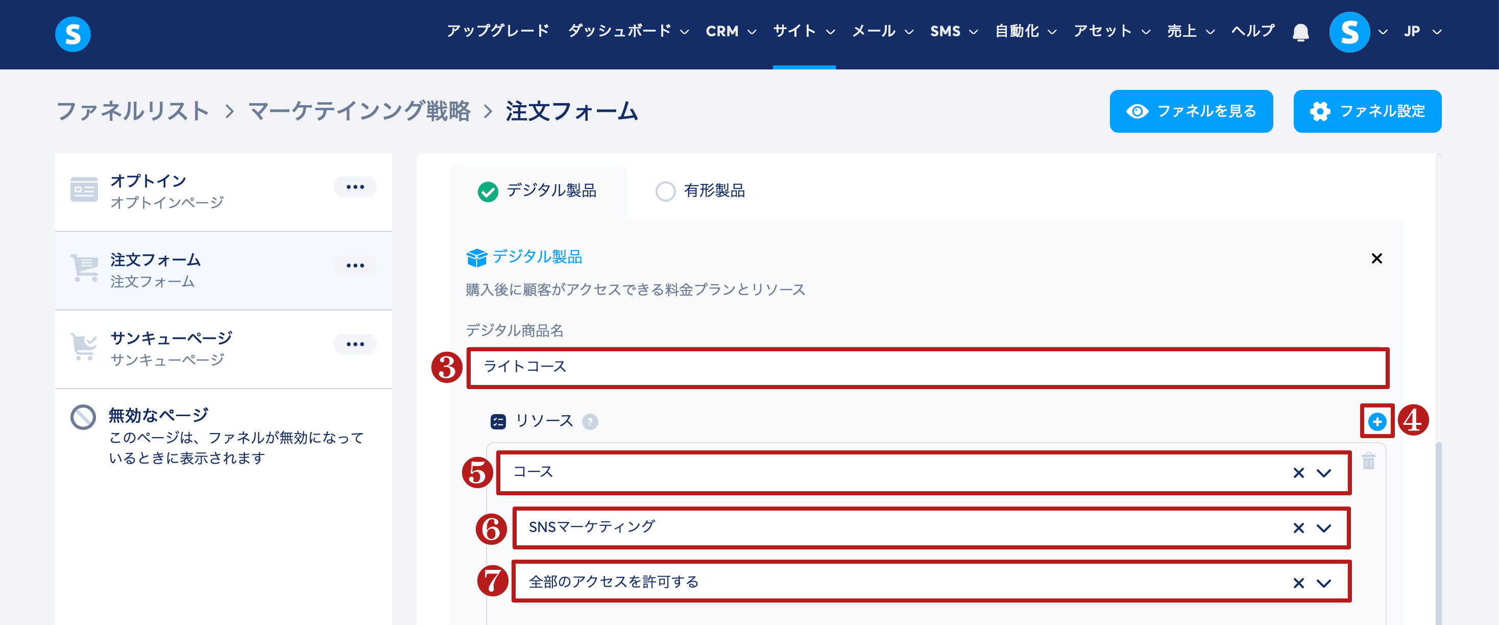Delete the resource using the trash icon

click(1369, 461)
